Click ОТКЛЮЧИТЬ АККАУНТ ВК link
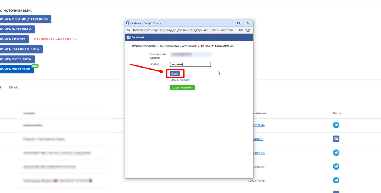 point(55,39)
